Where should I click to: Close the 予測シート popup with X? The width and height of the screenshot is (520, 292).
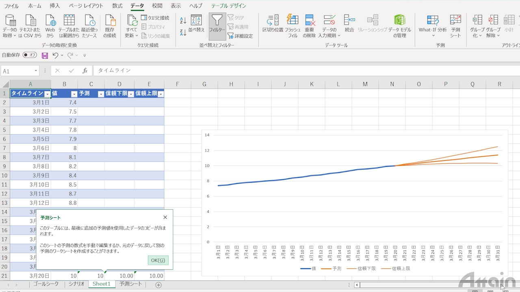(x=165, y=217)
